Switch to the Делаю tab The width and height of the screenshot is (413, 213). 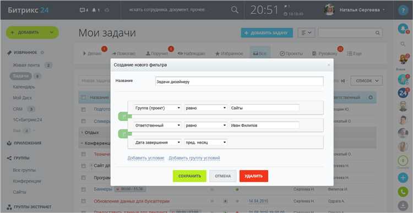coord(92,53)
